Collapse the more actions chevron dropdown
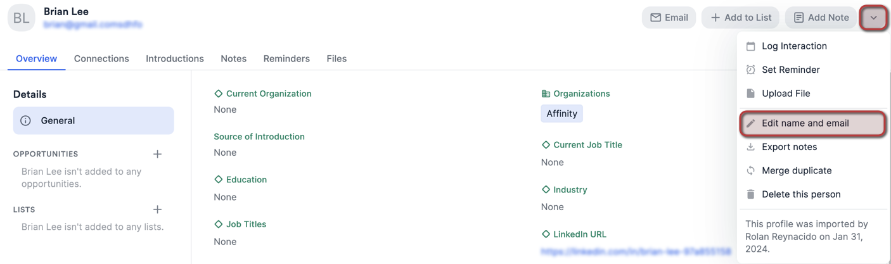Viewport: 891px width, 264px height. (874, 18)
